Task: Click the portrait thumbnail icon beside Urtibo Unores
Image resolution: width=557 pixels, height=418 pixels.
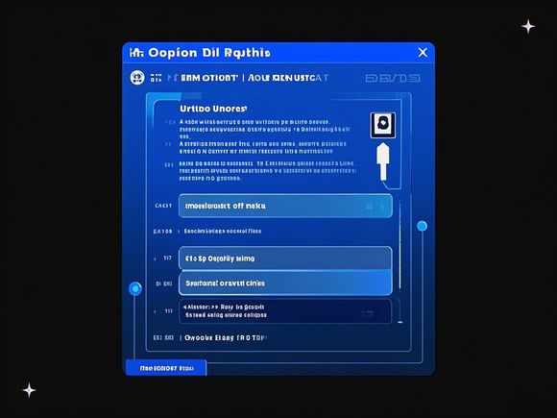Action: 382,125
